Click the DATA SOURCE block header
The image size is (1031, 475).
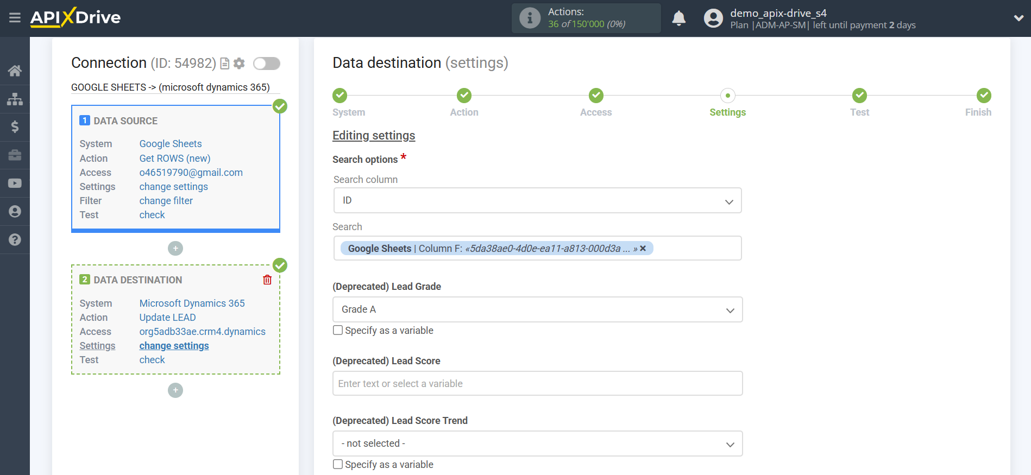coord(125,121)
